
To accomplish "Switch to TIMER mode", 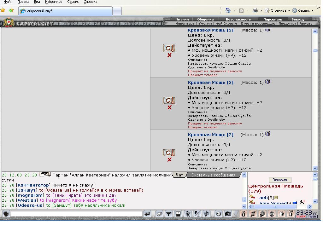I will (312, 216).
